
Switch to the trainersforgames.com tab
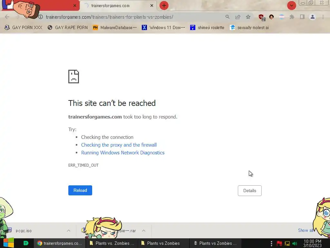pos(119,5)
